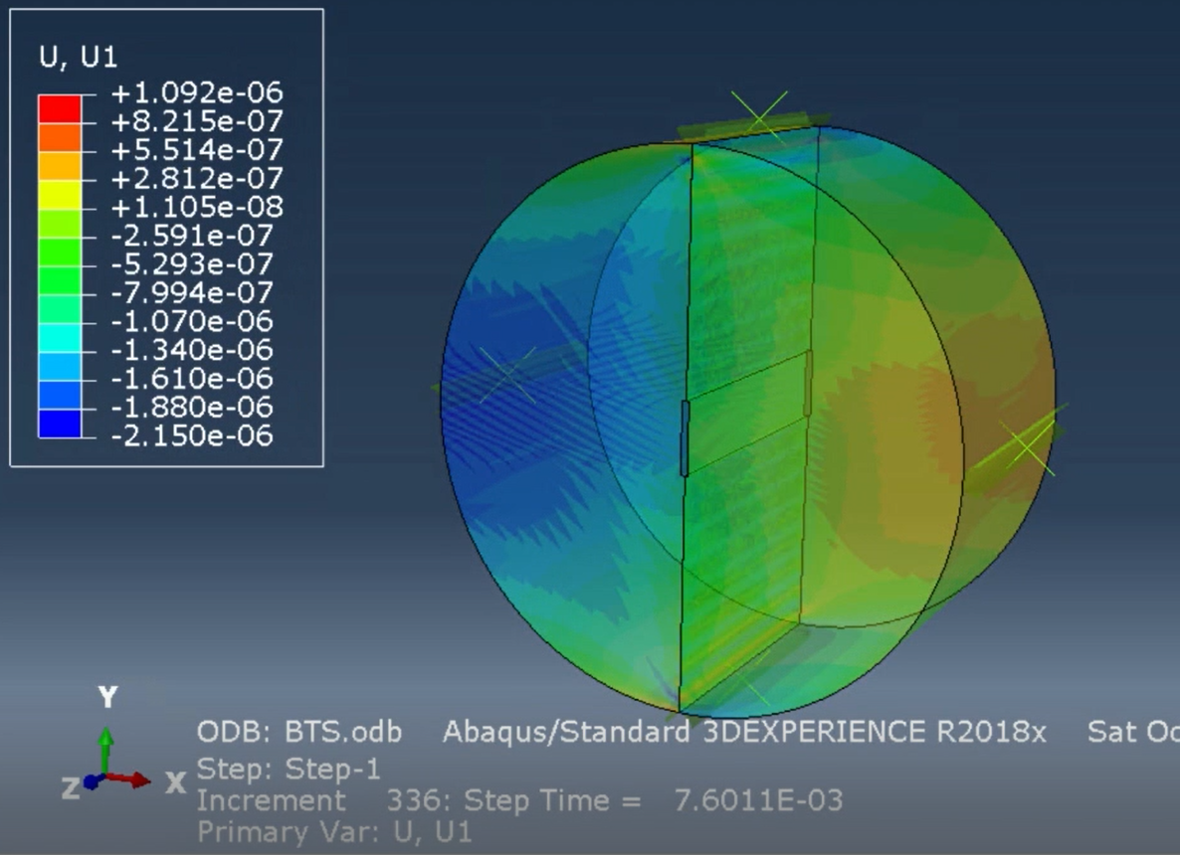
Task: Click the legend value +1.105e-08
Action: pyautogui.click(x=197, y=207)
